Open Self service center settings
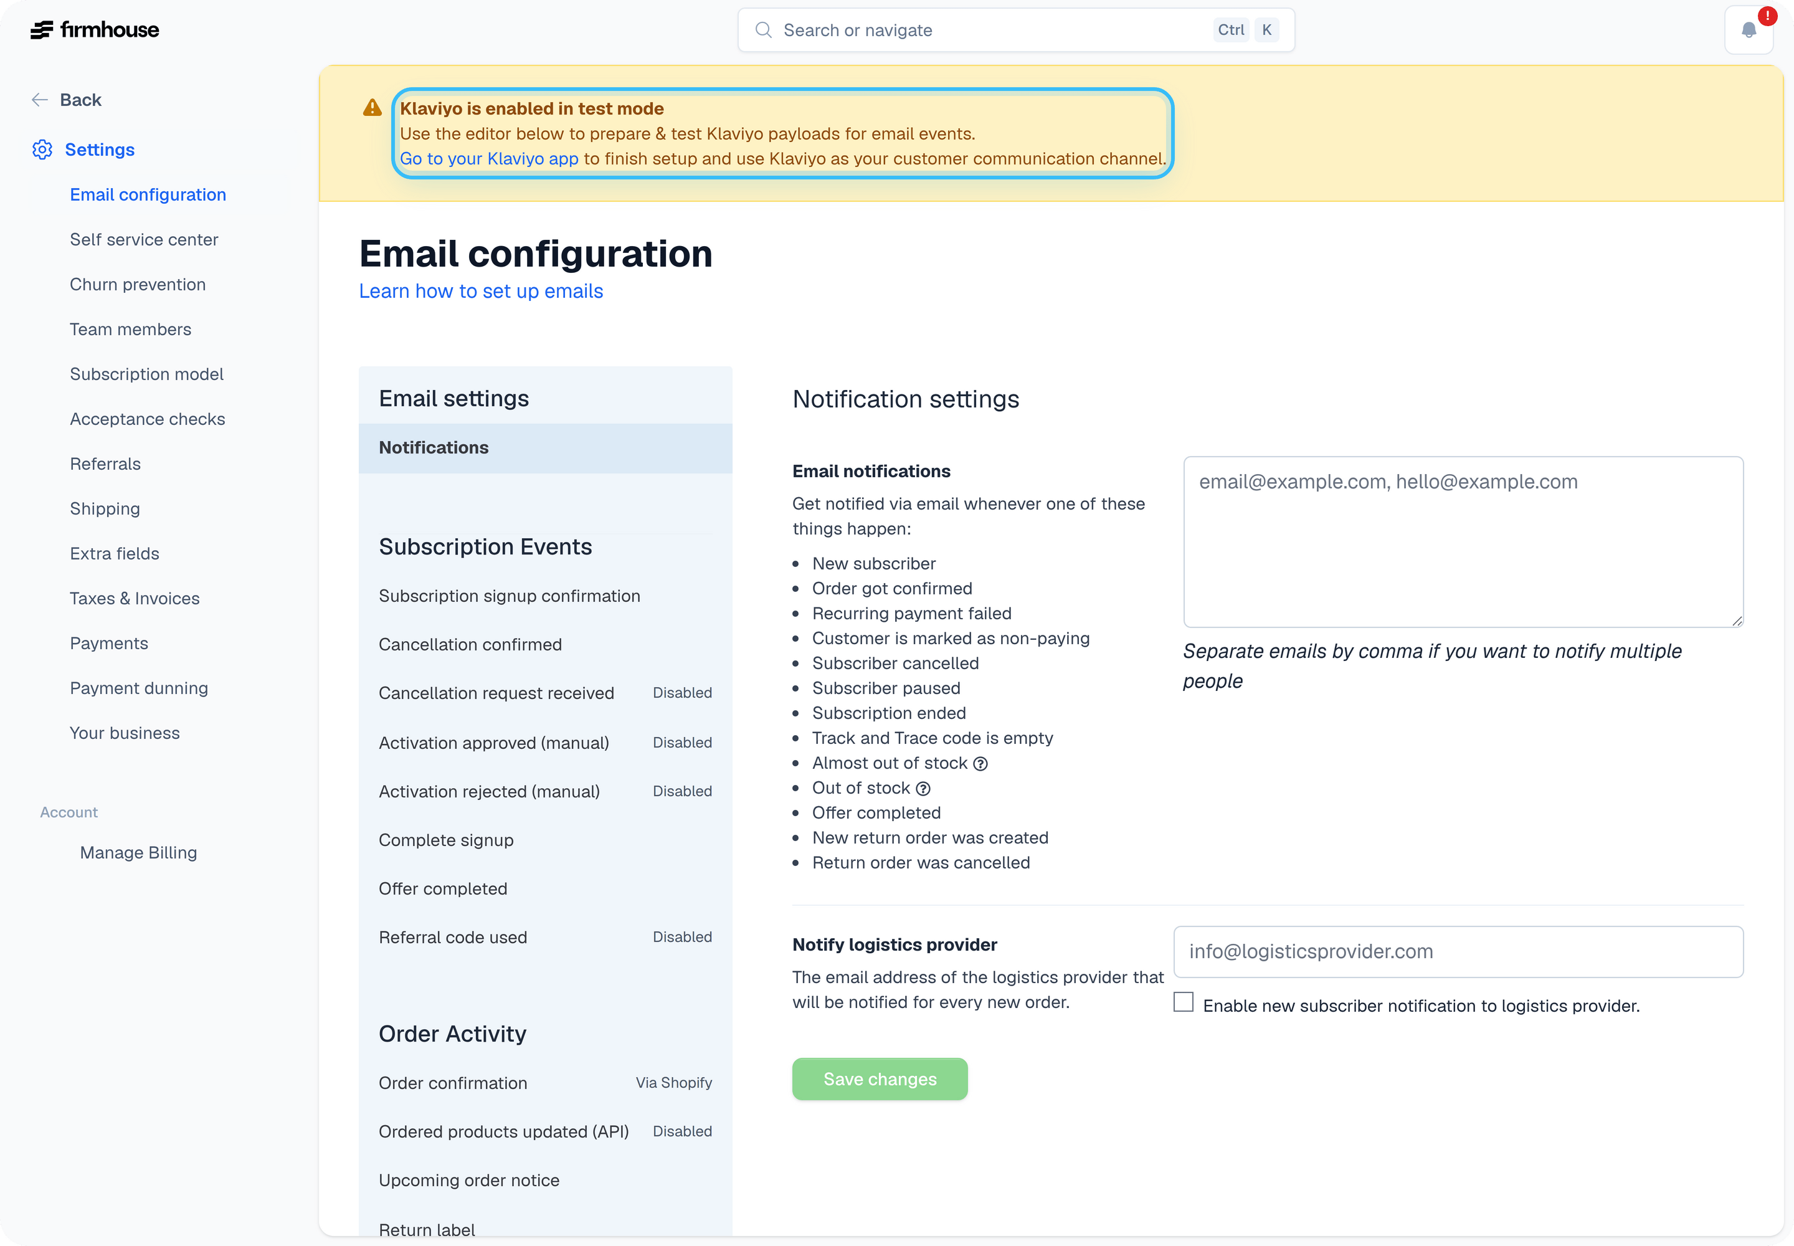 point(144,240)
